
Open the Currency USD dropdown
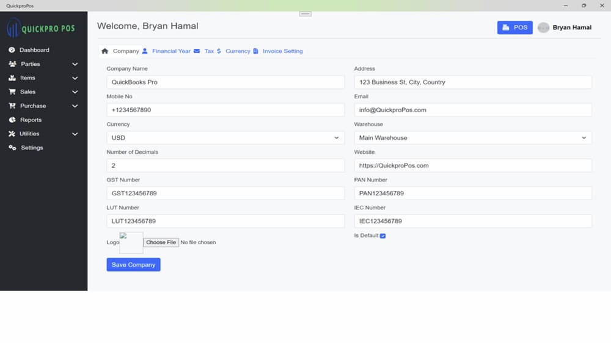tap(225, 138)
